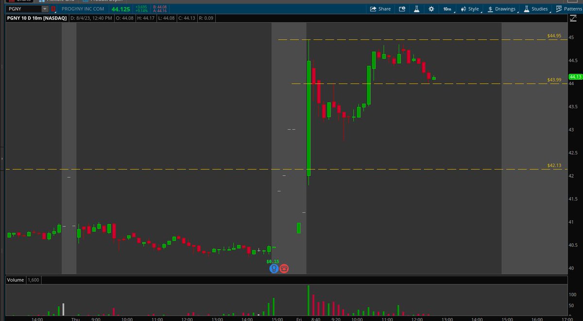Click the bid price B: 44.08

pos(159,7)
